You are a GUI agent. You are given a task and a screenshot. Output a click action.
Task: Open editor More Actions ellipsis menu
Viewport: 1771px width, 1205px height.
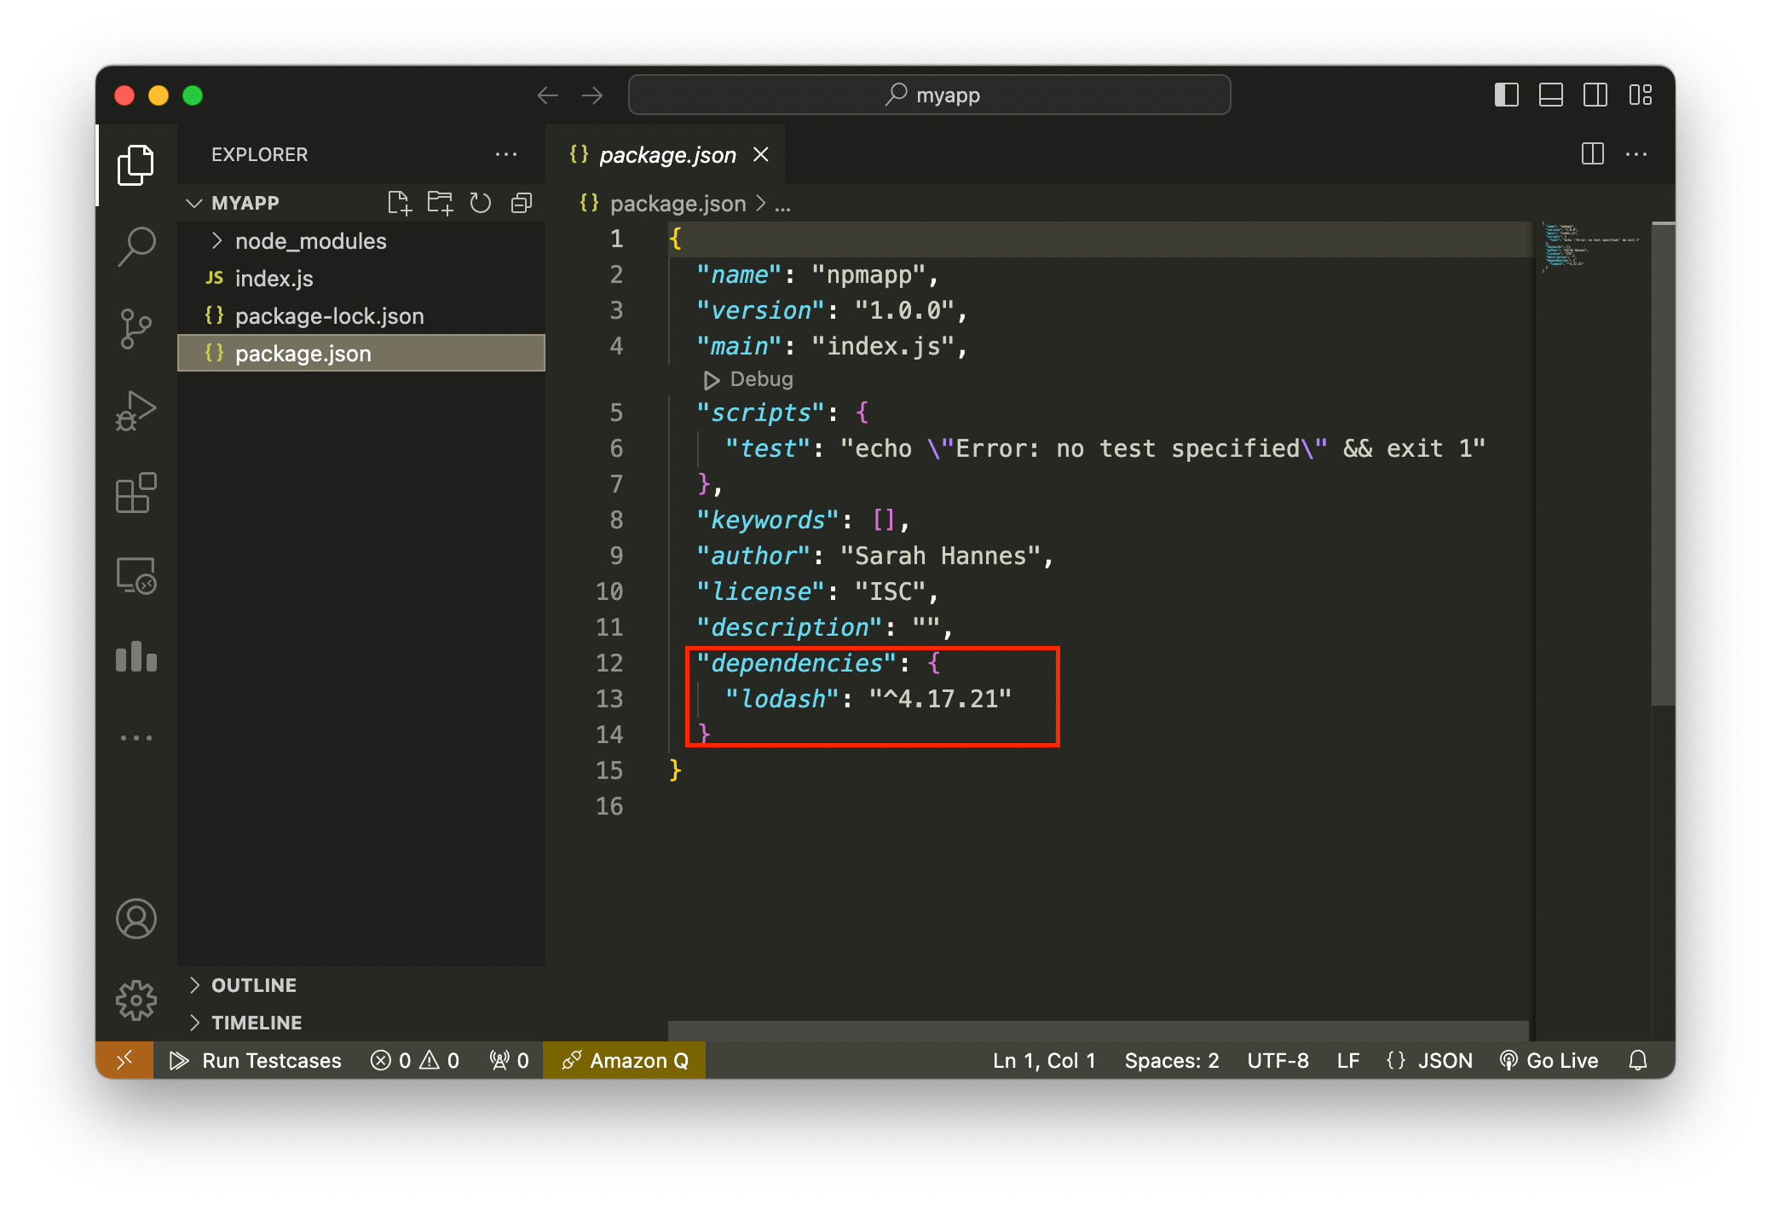pos(1636,154)
